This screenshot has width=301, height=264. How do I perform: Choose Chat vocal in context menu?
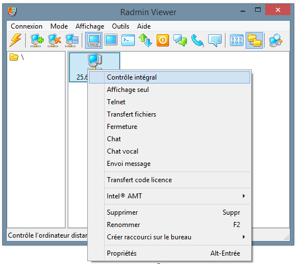(x=170, y=151)
